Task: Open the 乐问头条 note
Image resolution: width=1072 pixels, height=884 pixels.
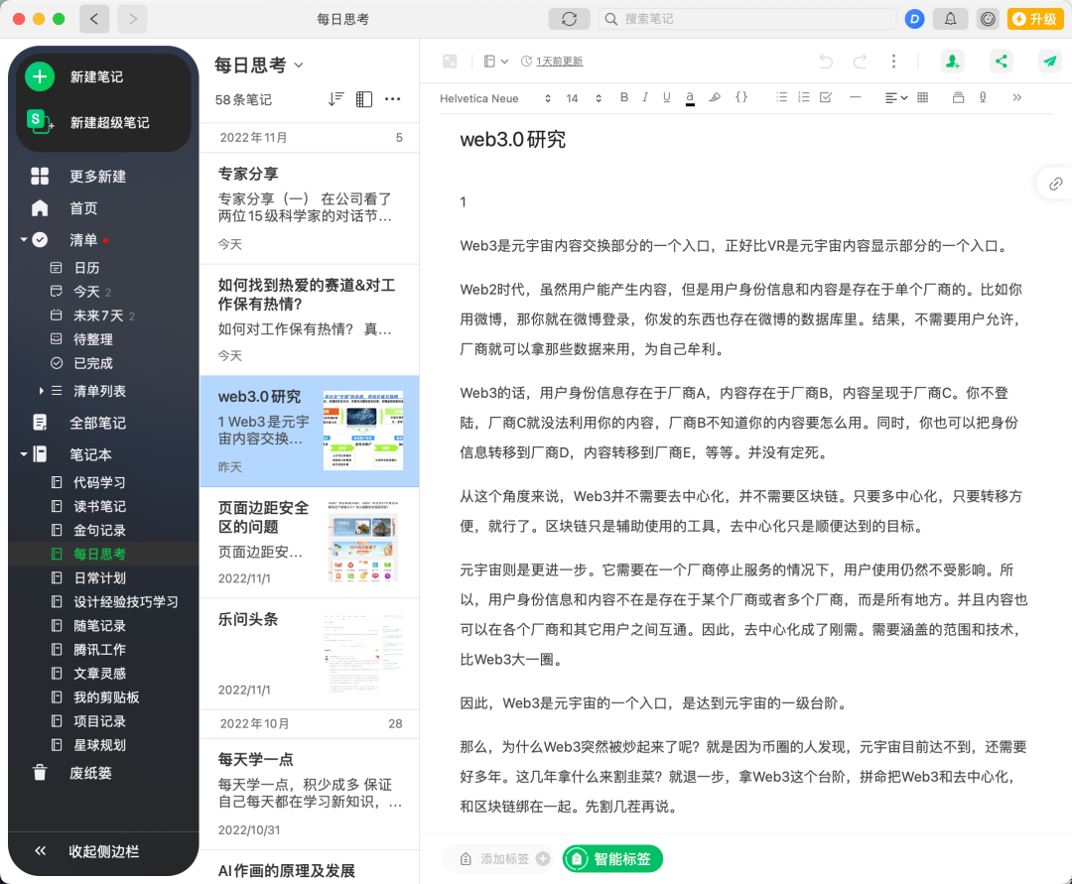Action: [309, 654]
